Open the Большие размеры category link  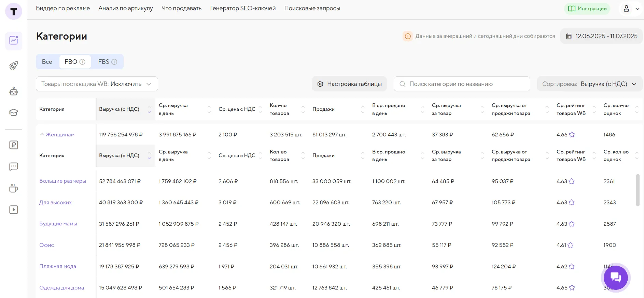tap(62, 181)
